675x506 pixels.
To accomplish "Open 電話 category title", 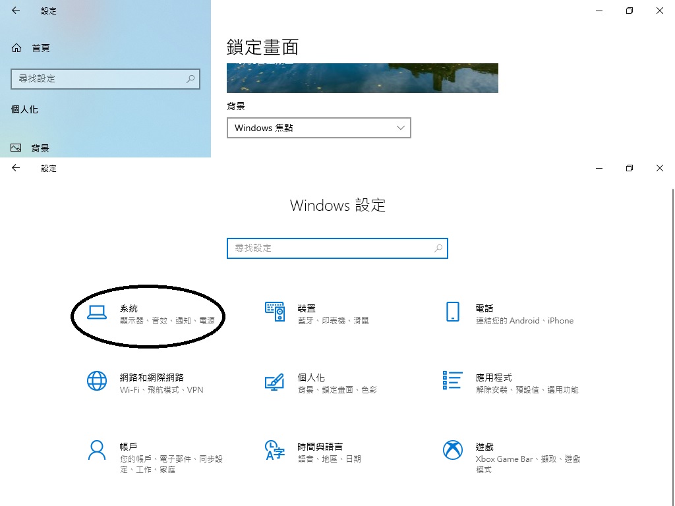I will pyautogui.click(x=484, y=308).
